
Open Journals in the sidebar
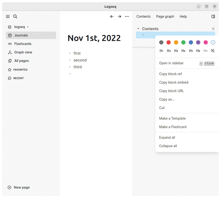tap(31, 35)
